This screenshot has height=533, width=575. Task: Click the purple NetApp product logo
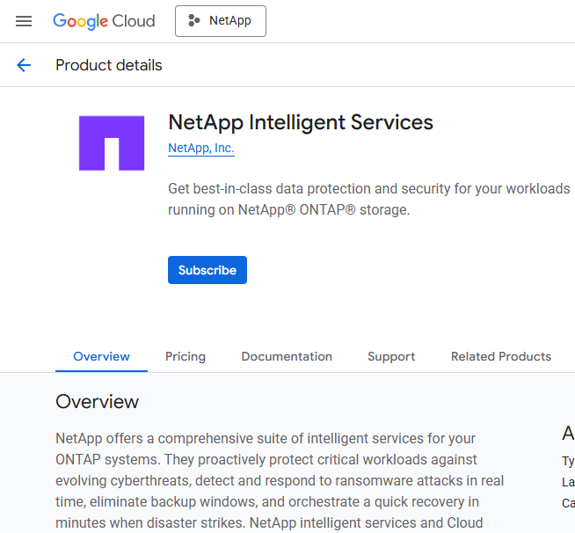[x=112, y=142]
